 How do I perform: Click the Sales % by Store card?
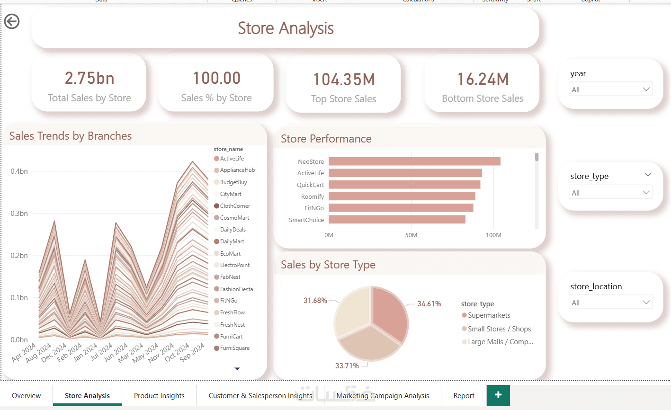point(216,83)
